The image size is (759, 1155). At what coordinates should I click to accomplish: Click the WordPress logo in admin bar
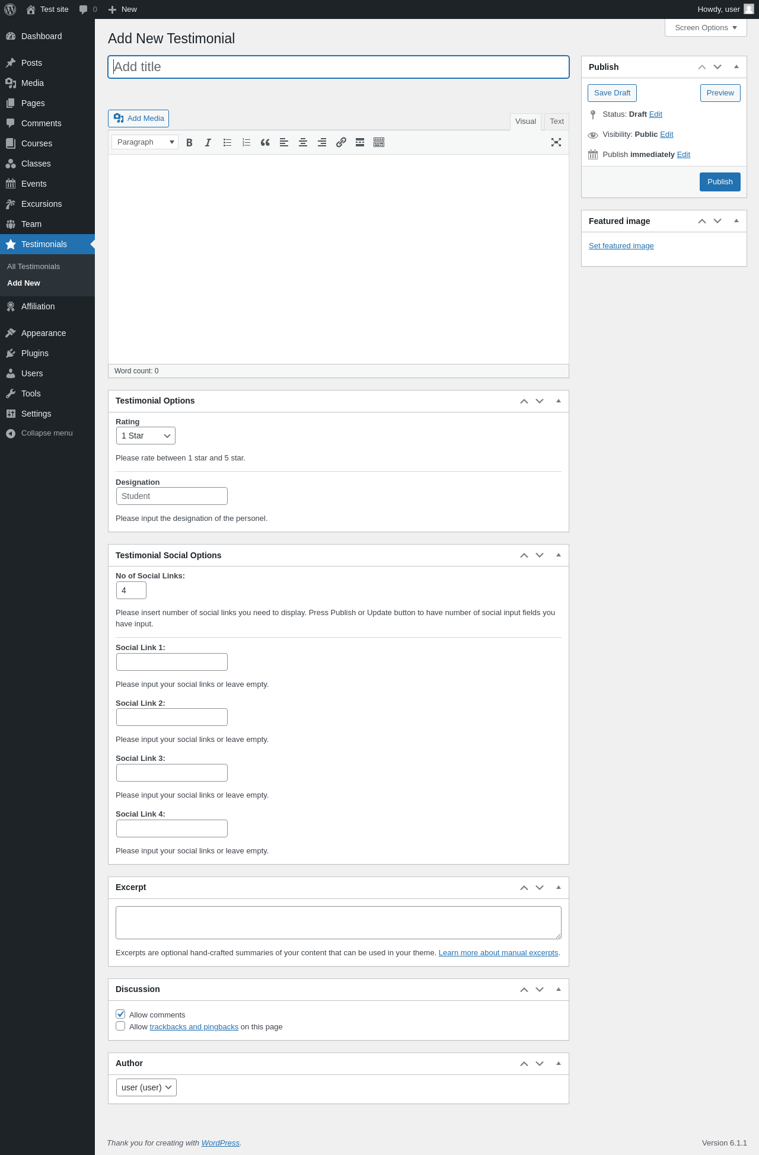[x=10, y=9]
